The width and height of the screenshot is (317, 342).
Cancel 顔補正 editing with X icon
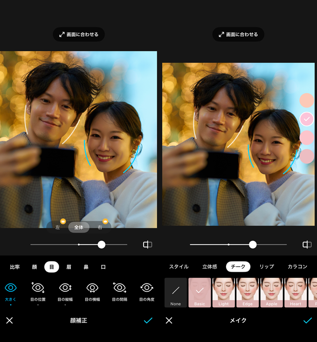coord(9,321)
